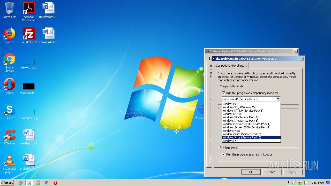Open Internet Explorer from taskbar

click(x=20, y=183)
